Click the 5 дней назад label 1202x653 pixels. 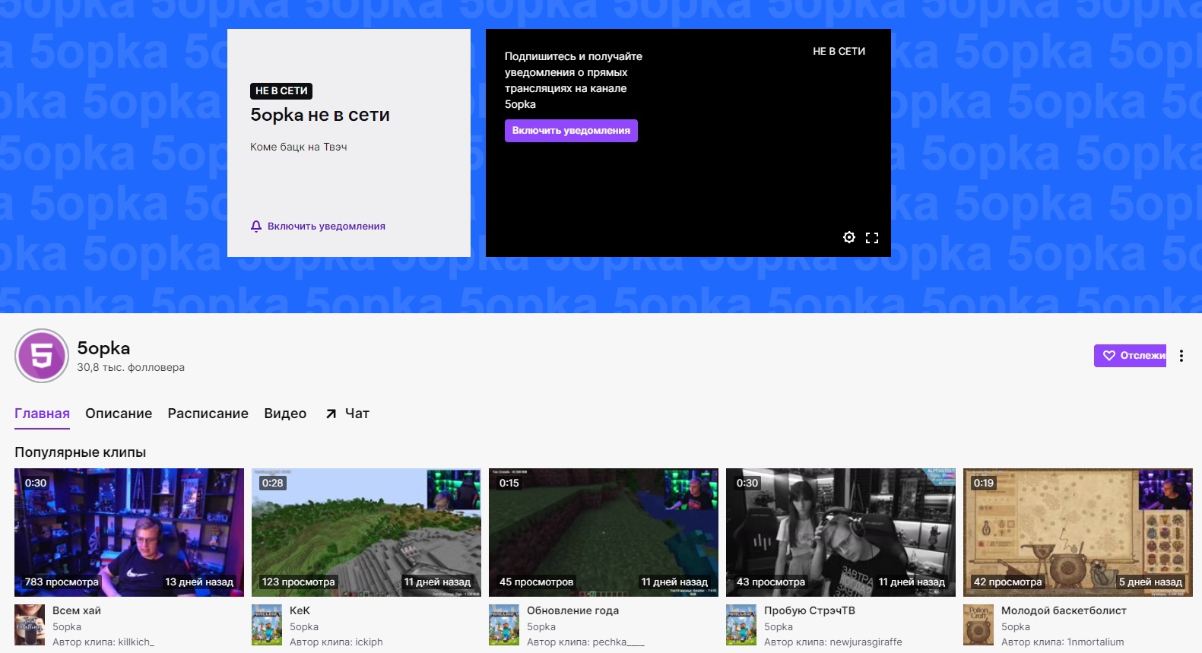pyautogui.click(x=1150, y=582)
